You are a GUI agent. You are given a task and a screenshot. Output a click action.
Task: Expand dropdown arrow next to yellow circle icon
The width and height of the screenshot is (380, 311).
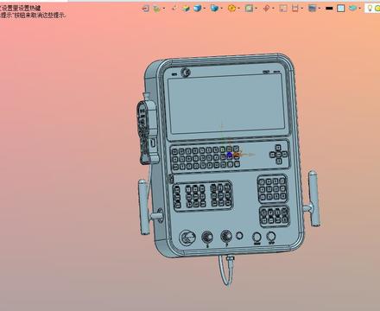tap(238, 9)
